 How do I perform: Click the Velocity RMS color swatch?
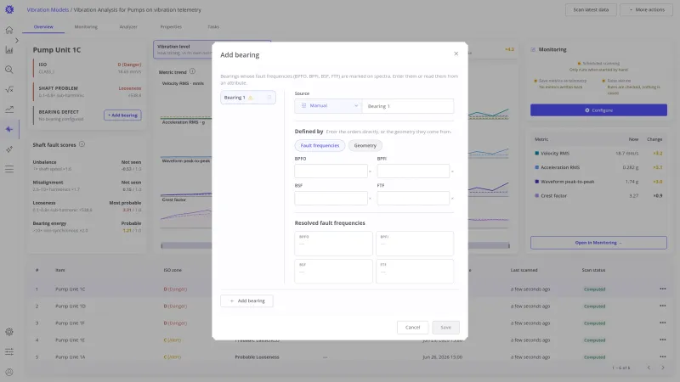pos(537,154)
